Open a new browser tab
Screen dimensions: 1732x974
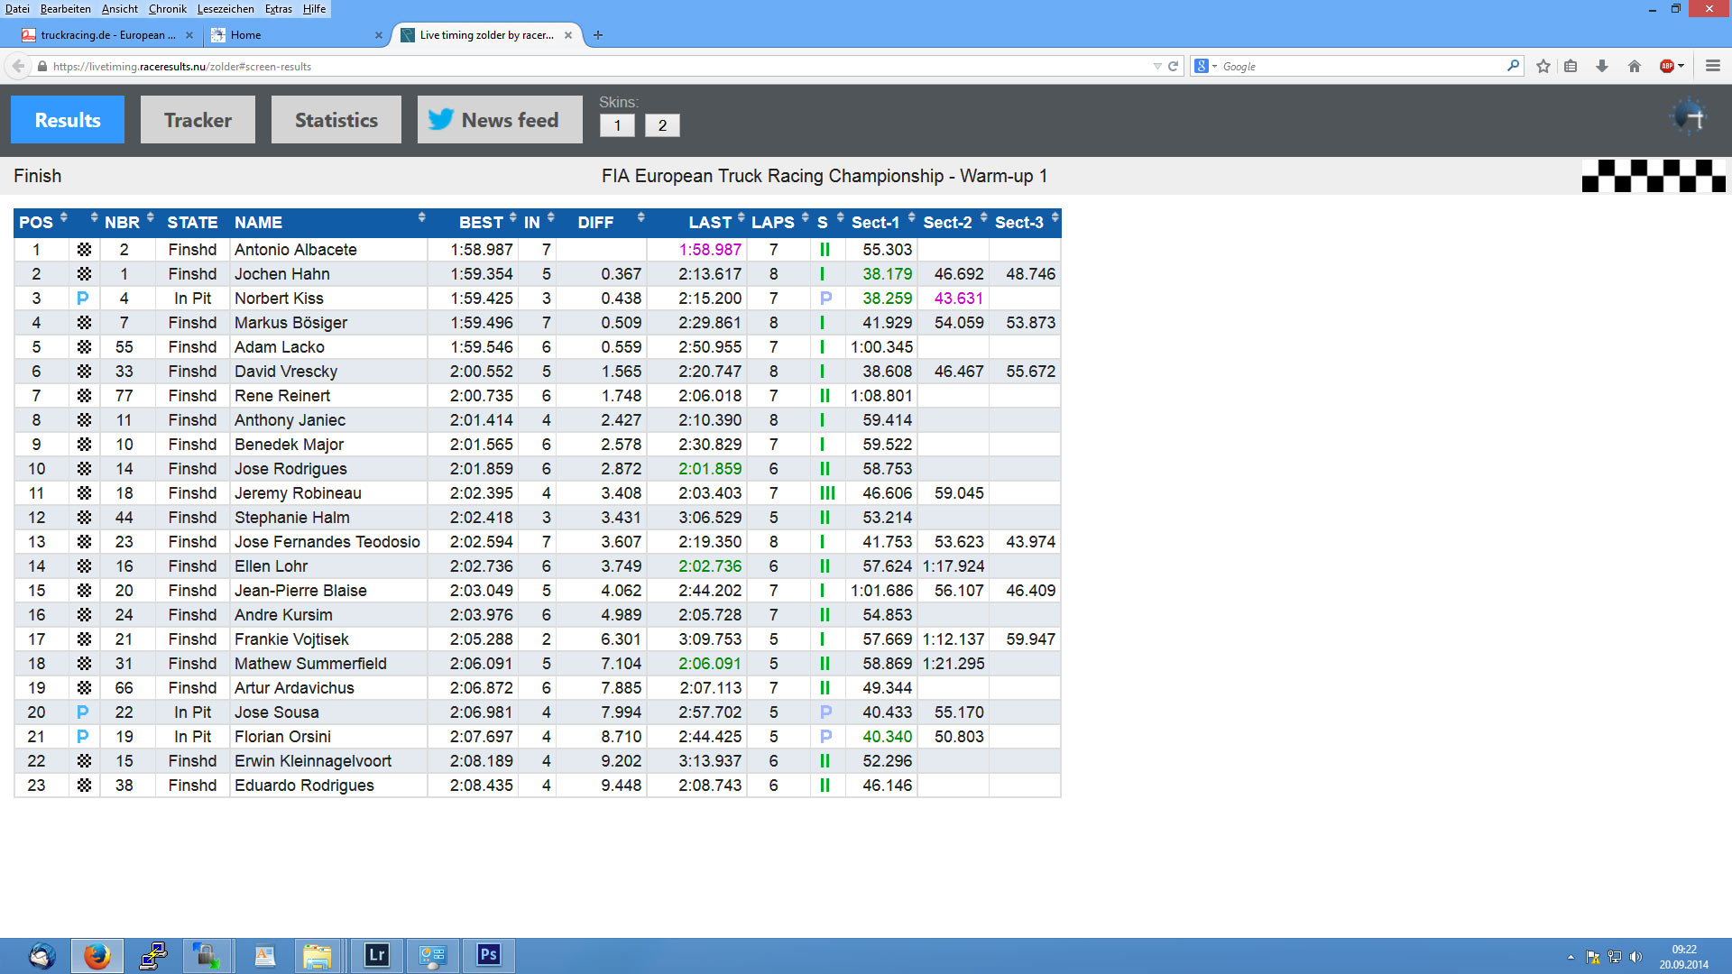(x=598, y=35)
